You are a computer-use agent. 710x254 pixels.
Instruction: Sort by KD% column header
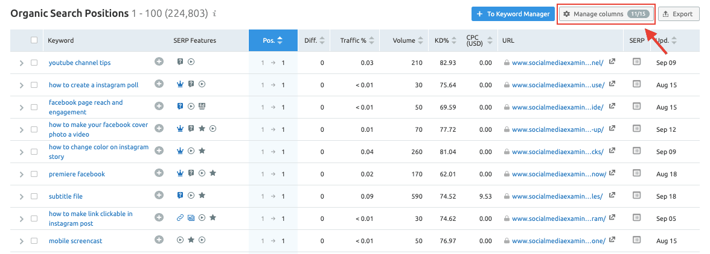pos(445,40)
